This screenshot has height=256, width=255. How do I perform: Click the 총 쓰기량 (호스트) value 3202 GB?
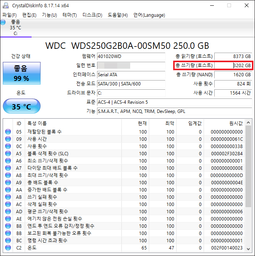tap(233, 66)
